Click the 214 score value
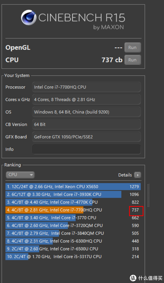164x283 pixels. point(135,256)
